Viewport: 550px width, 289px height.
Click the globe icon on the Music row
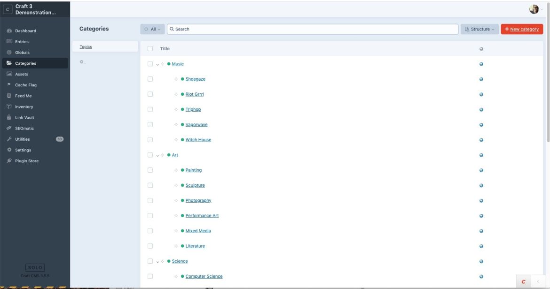point(480,63)
